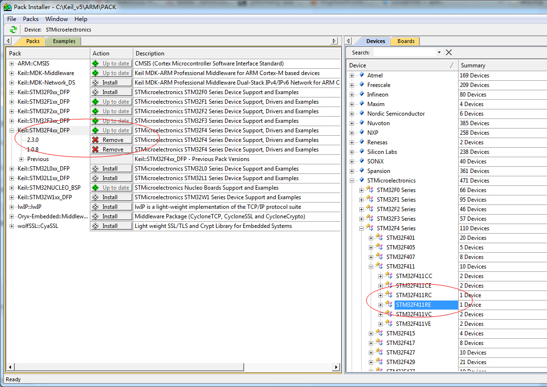This screenshot has width=547, height=387.
Task: Expand the Previous pack versions node
Action: click(21, 159)
